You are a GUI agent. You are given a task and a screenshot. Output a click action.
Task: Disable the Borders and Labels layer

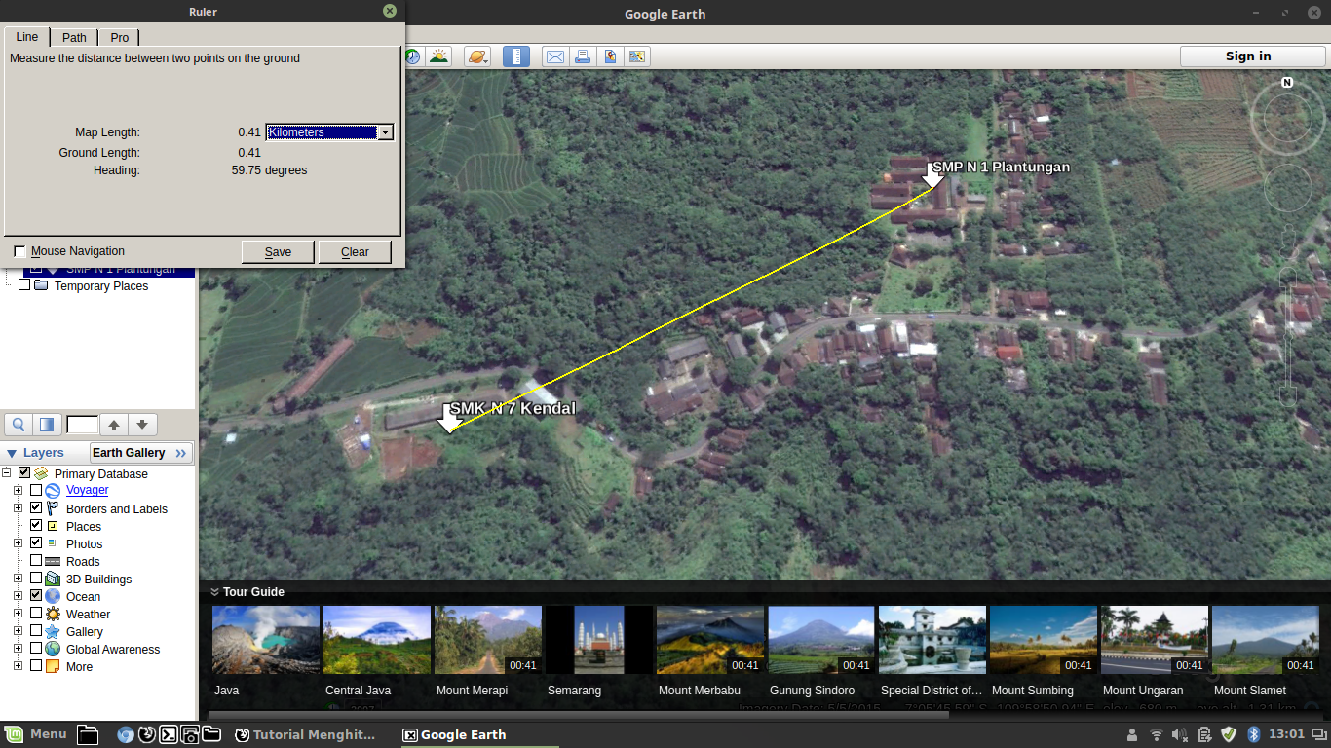click(x=36, y=508)
